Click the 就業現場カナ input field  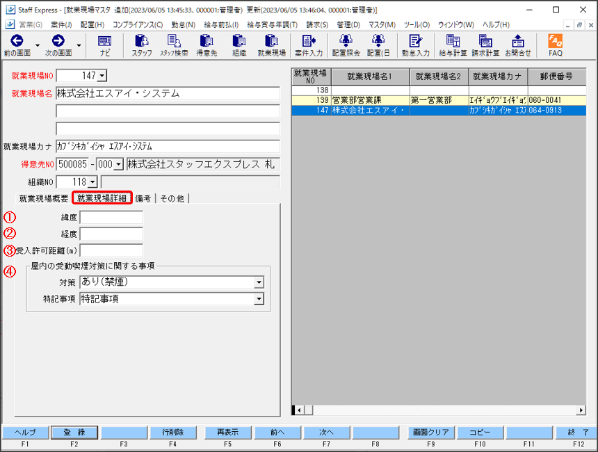[x=168, y=147]
